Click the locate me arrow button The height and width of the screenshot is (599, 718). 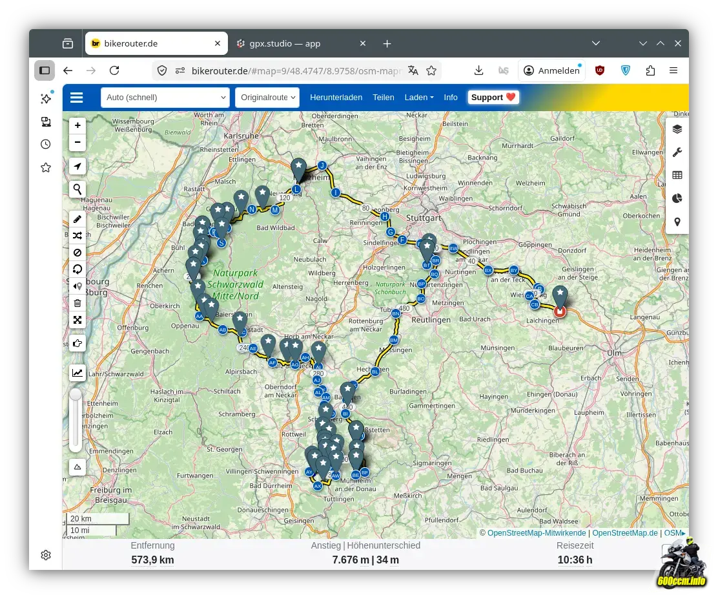[77, 167]
